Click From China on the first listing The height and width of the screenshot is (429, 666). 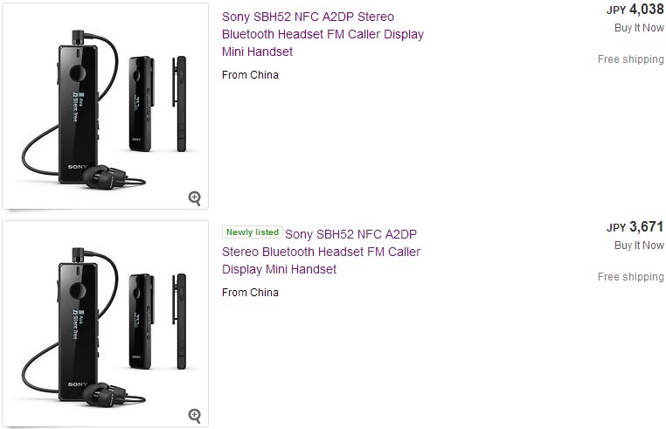(250, 75)
